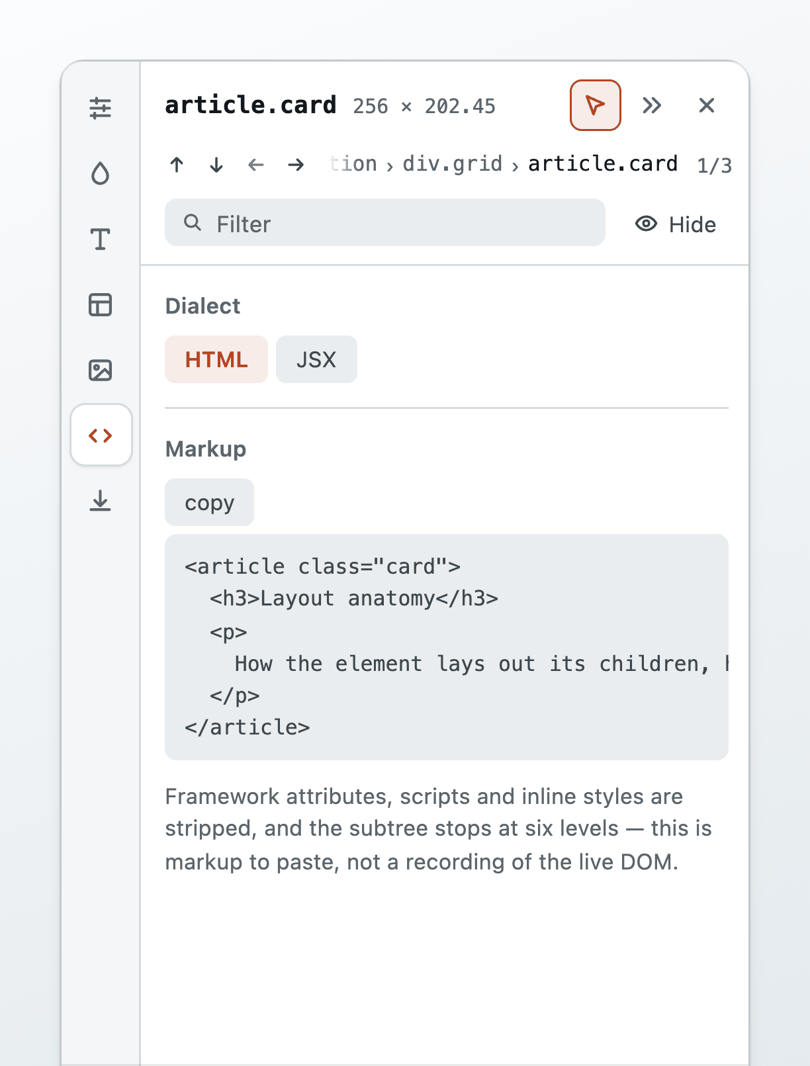Click the 'How the element lays out' code line
This screenshot has width=810, height=1066.
tap(482, 664)
